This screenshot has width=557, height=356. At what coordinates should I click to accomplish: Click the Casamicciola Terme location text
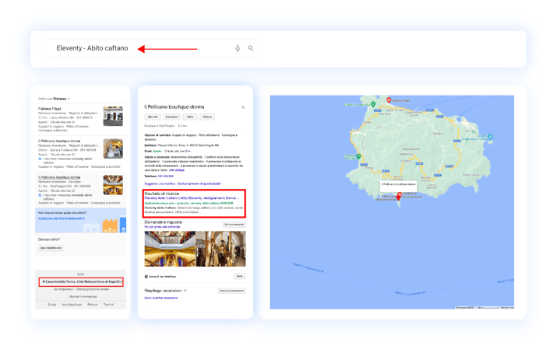[82, 281]
